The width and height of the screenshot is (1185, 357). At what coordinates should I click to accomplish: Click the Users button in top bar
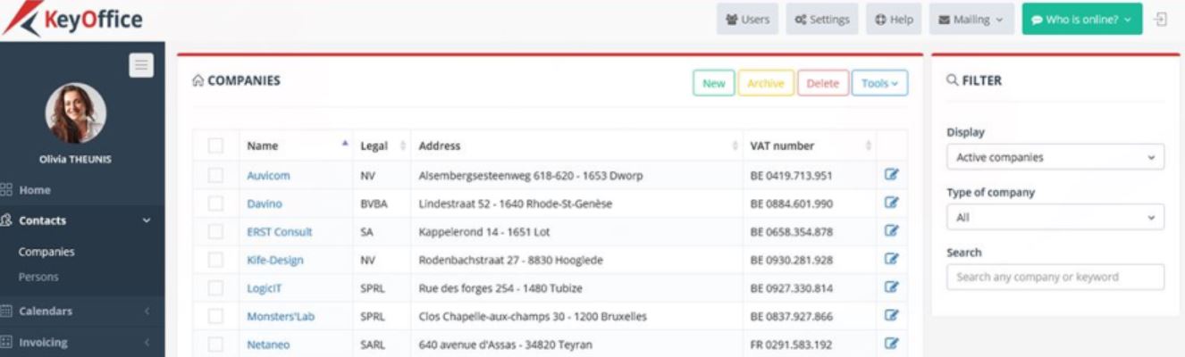click(x=748, y=19)
